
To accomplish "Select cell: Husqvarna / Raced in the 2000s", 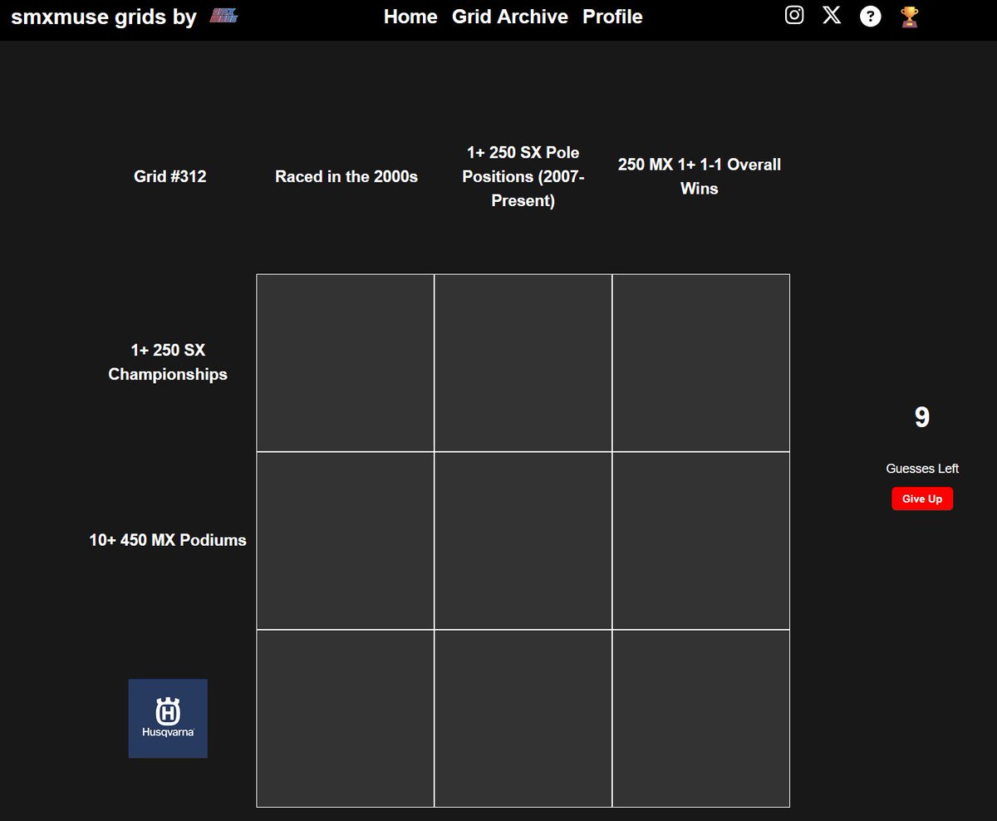I will (346, 719).
